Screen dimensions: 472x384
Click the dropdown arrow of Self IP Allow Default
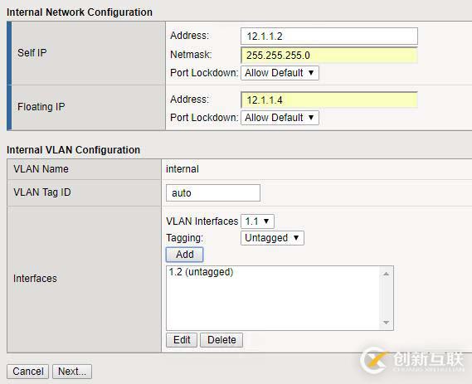point(311,73)
